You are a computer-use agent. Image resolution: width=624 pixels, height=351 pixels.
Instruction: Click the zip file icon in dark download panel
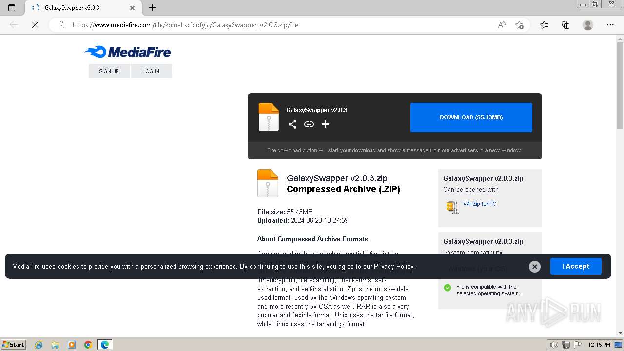point(269,117)
